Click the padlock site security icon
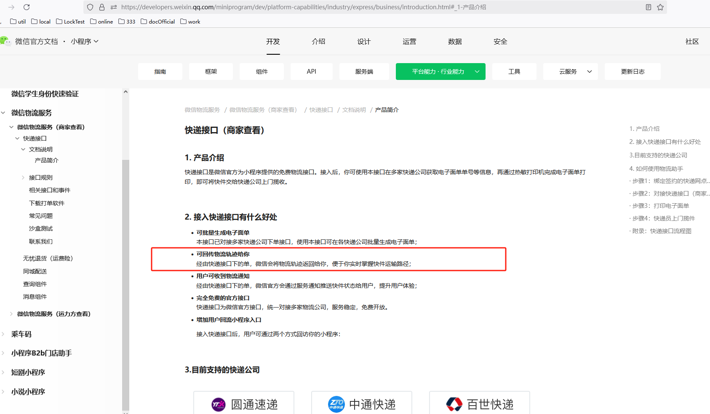 tap(102, 7)
